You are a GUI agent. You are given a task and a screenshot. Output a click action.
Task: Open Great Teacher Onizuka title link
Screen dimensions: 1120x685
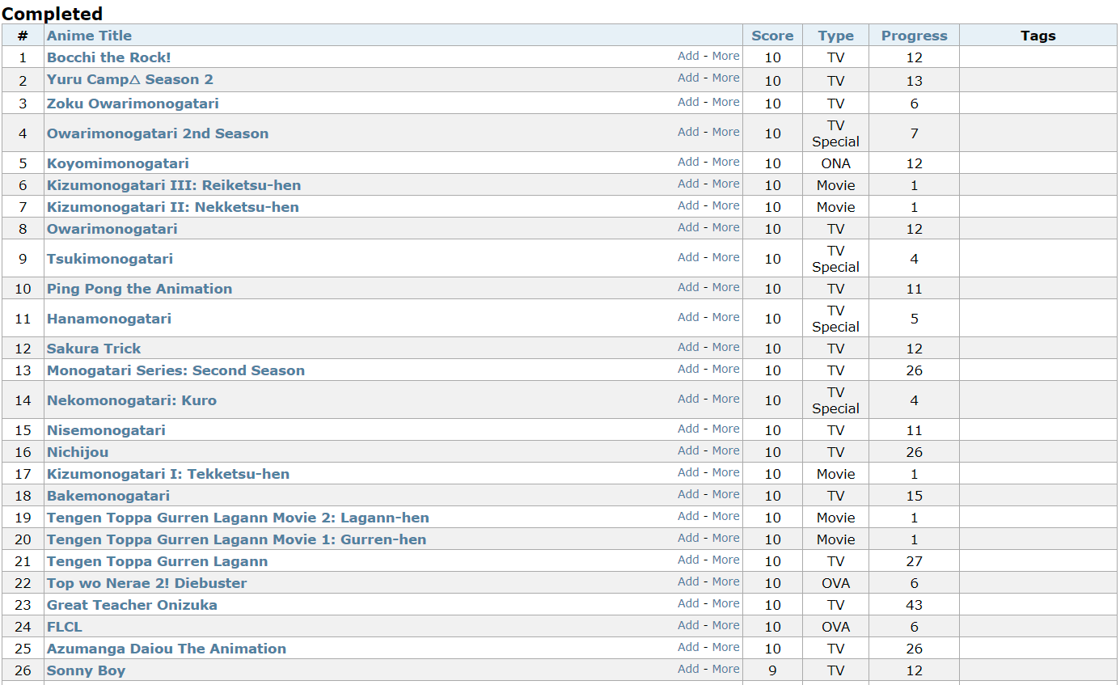pyautogui.click(x=132, y=605)
